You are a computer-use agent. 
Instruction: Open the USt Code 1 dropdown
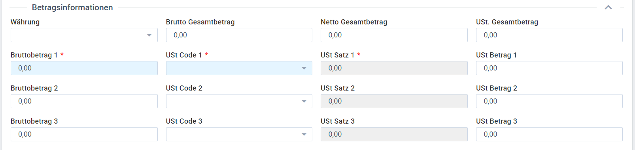[239, 68]
